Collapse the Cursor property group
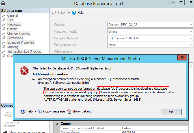194x133 pixels. (x=57, y=124)
